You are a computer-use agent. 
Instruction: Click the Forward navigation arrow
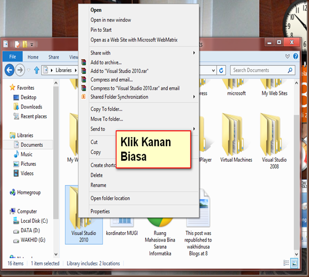point(20,70)
